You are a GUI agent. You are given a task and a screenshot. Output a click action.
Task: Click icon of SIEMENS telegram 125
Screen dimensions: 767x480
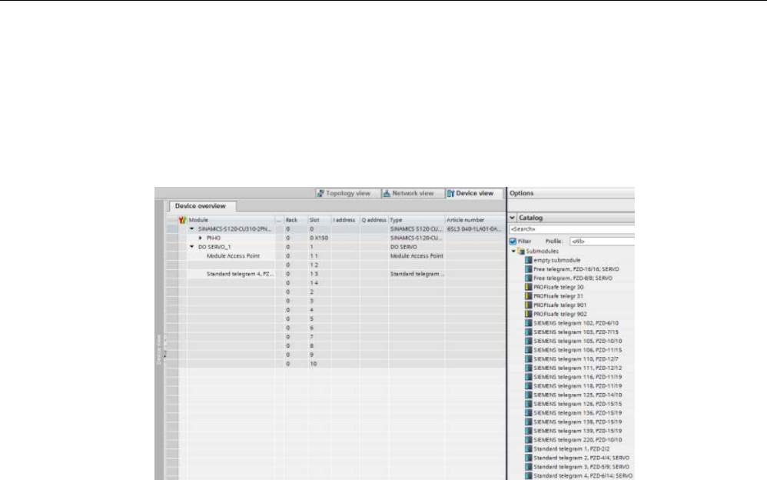[x=528, y=395]
